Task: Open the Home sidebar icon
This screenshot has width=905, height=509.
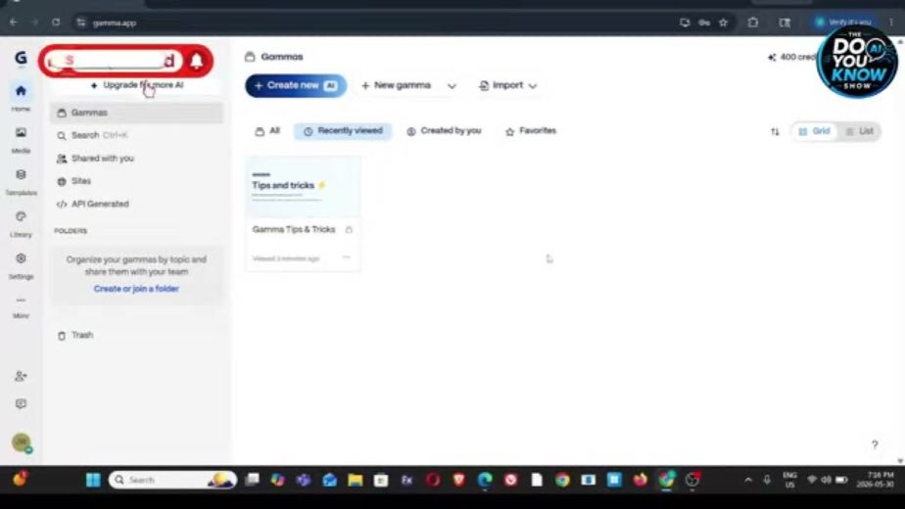Action: pyautogui.click(x=21, y=91)
